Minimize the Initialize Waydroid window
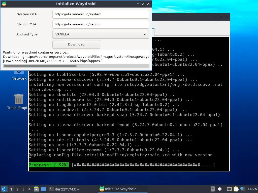The image size is (258, 193). pyautogui.click(x=138, y=4)
